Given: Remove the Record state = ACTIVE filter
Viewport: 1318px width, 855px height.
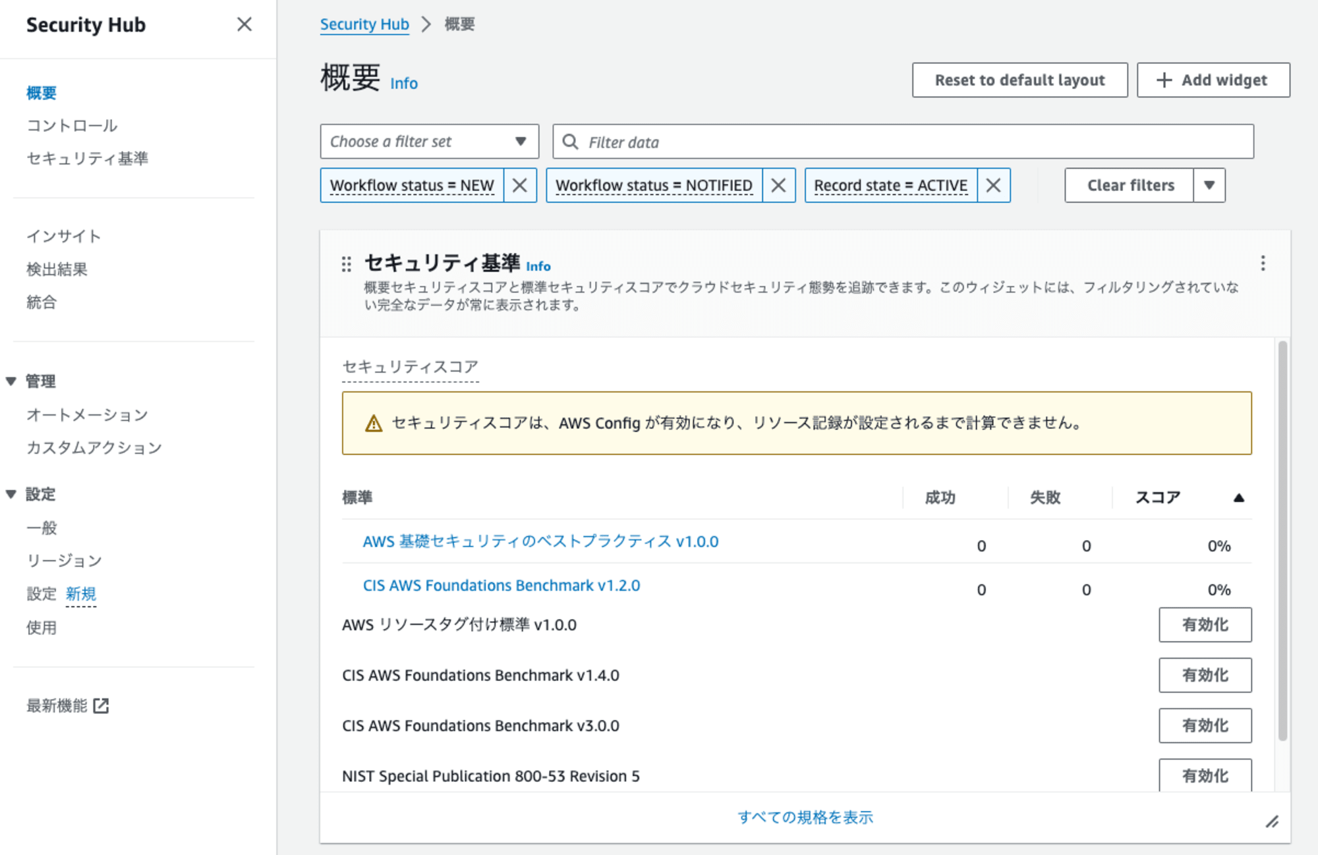Looking at the screenshot, I should point(994,185).
